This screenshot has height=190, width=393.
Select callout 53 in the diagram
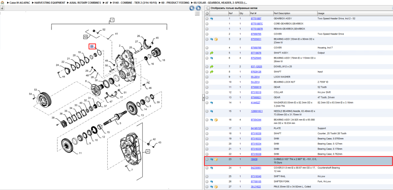point(35,90)
